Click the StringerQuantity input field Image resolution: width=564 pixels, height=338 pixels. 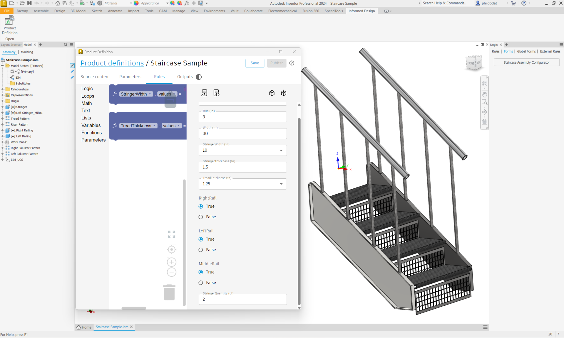coord(242,299)
